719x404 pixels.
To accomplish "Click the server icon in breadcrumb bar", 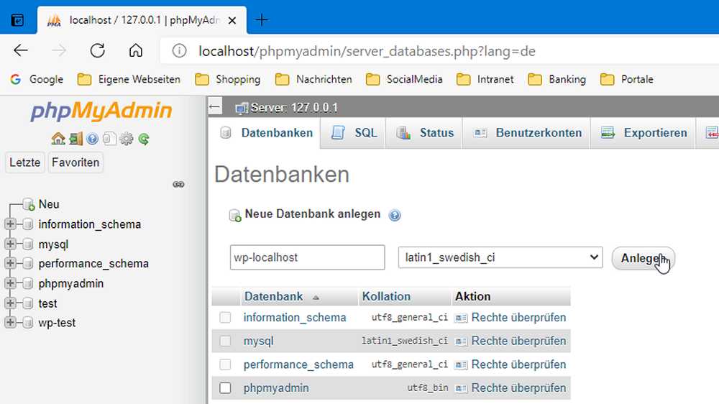I will (241, 109).
